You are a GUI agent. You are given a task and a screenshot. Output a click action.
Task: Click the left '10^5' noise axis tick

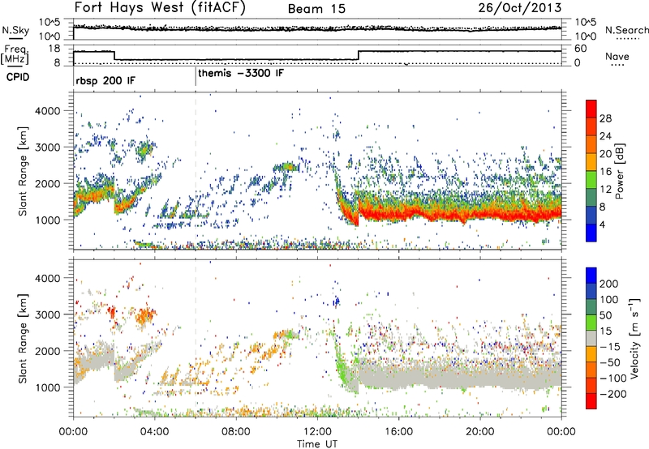(49, 23)
